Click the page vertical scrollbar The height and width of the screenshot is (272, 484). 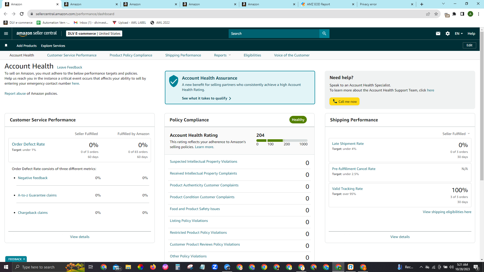(x=482, y=106)
